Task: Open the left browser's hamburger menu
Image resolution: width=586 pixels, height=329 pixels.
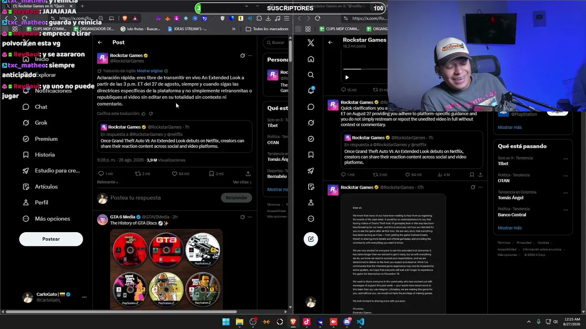Action: coord(287,18)
